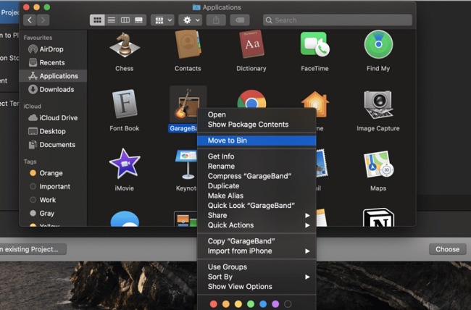Select the iMovie star icon
Viewport: 471px width, 310px height.
click(x=125, y=164)
